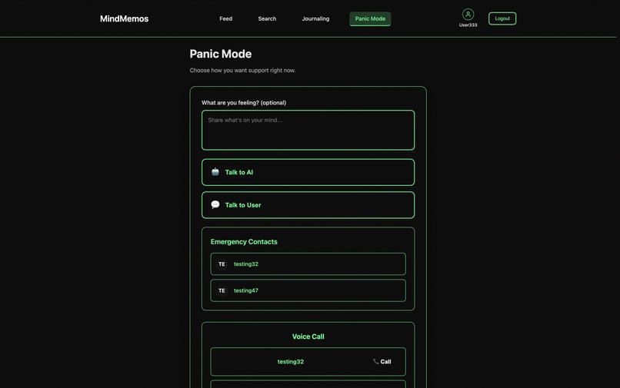Click the testing32 name in Voice Call
Image resolution: width=620 pixels, height=388 pixels.
point(291,362)
